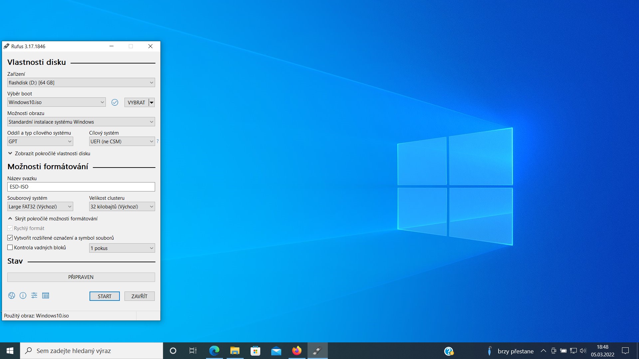
Task: Click the Cílový systém help question mark
Action: pyautogui.click(x=157, y=141)
